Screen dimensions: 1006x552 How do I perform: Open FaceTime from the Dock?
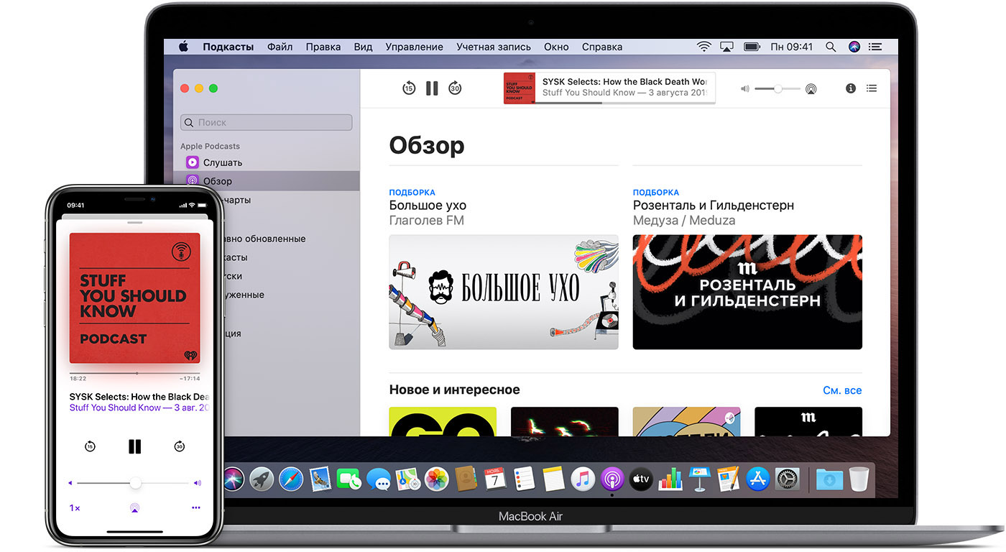click(349, 478)
